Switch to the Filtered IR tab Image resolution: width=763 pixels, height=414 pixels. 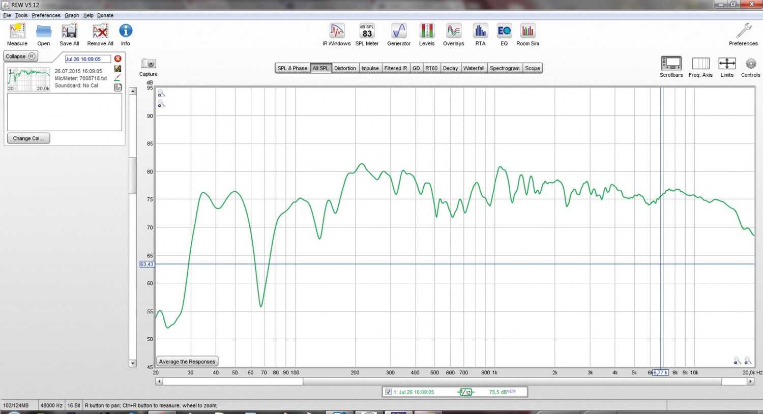(x=396, y=68)
